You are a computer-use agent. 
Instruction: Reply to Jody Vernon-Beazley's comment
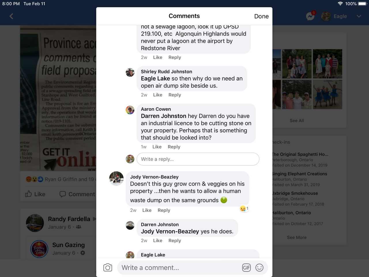tap(164, 210)
